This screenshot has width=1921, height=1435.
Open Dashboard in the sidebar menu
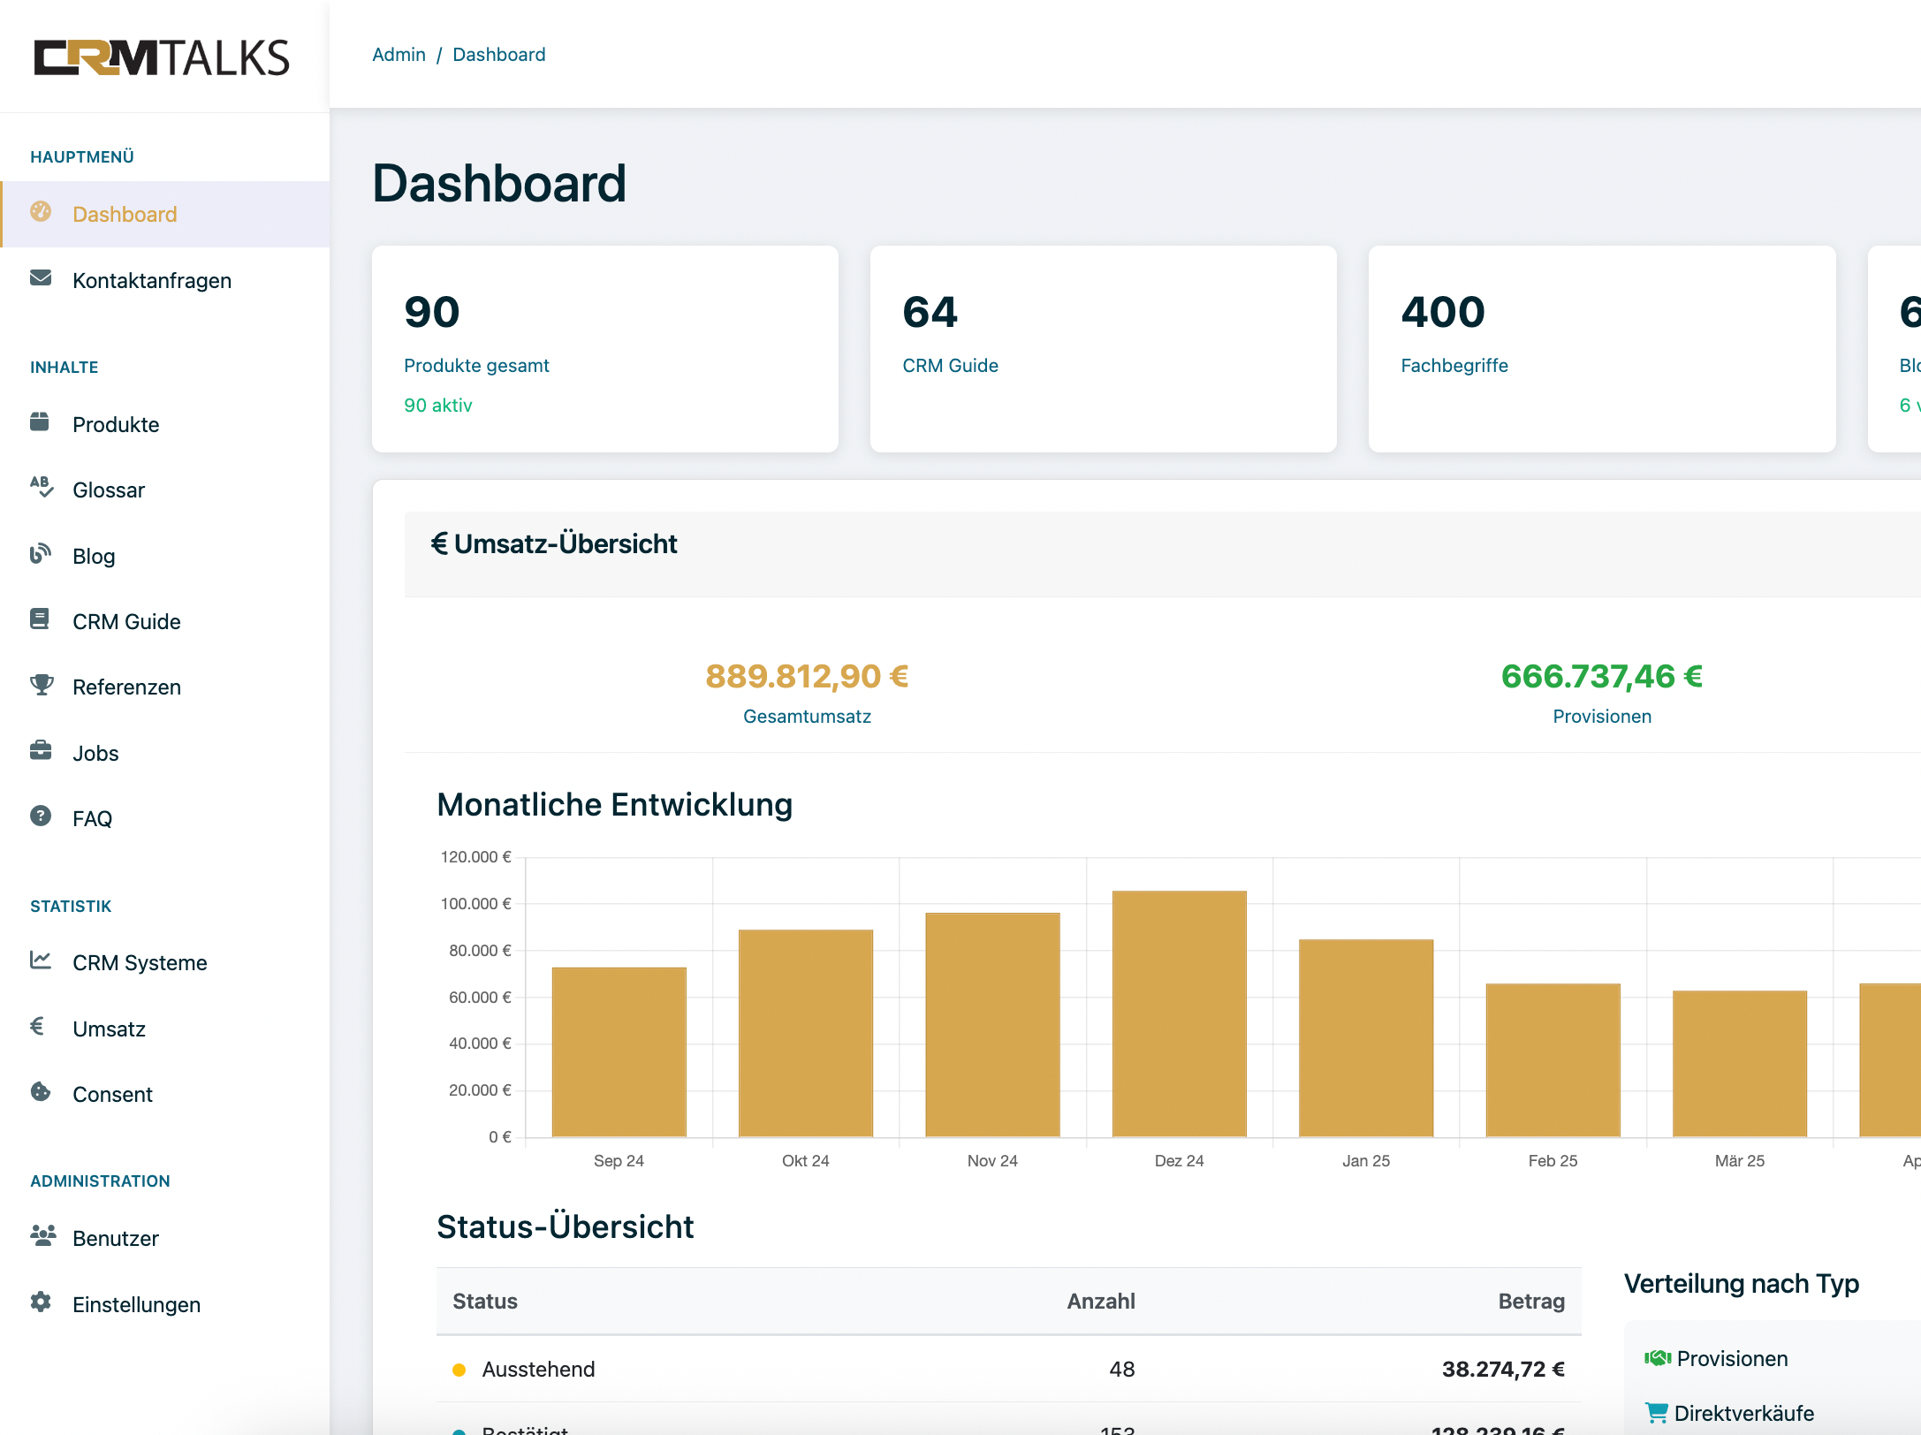click(x=165, y=214)
